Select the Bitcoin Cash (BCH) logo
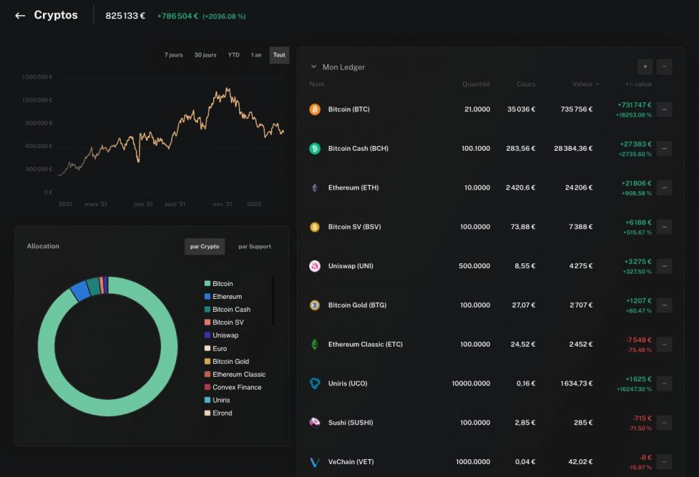This screenshot has height=477, width=699. click(314, 148)
